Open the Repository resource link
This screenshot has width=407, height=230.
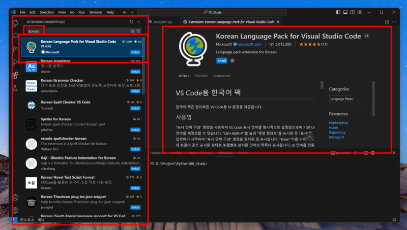coord(337,133)
